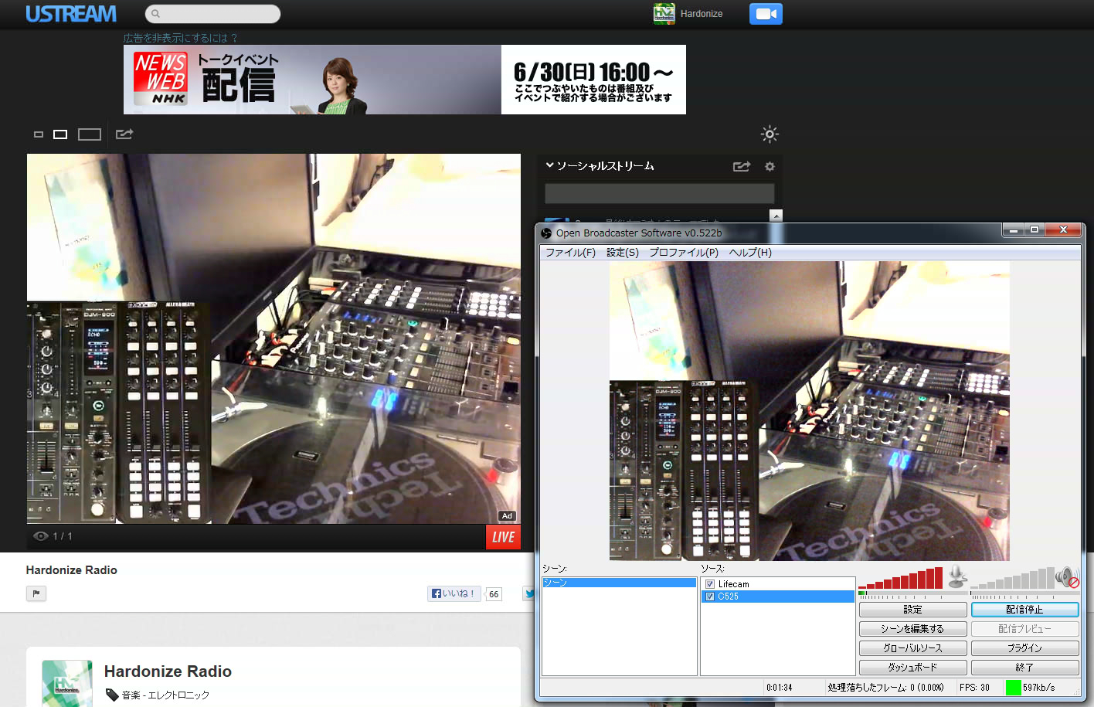The width and height of the screenshot is (1094, 707).
Task: Open the Hardonize user profile avatar
Action: [x=664, y=14]
